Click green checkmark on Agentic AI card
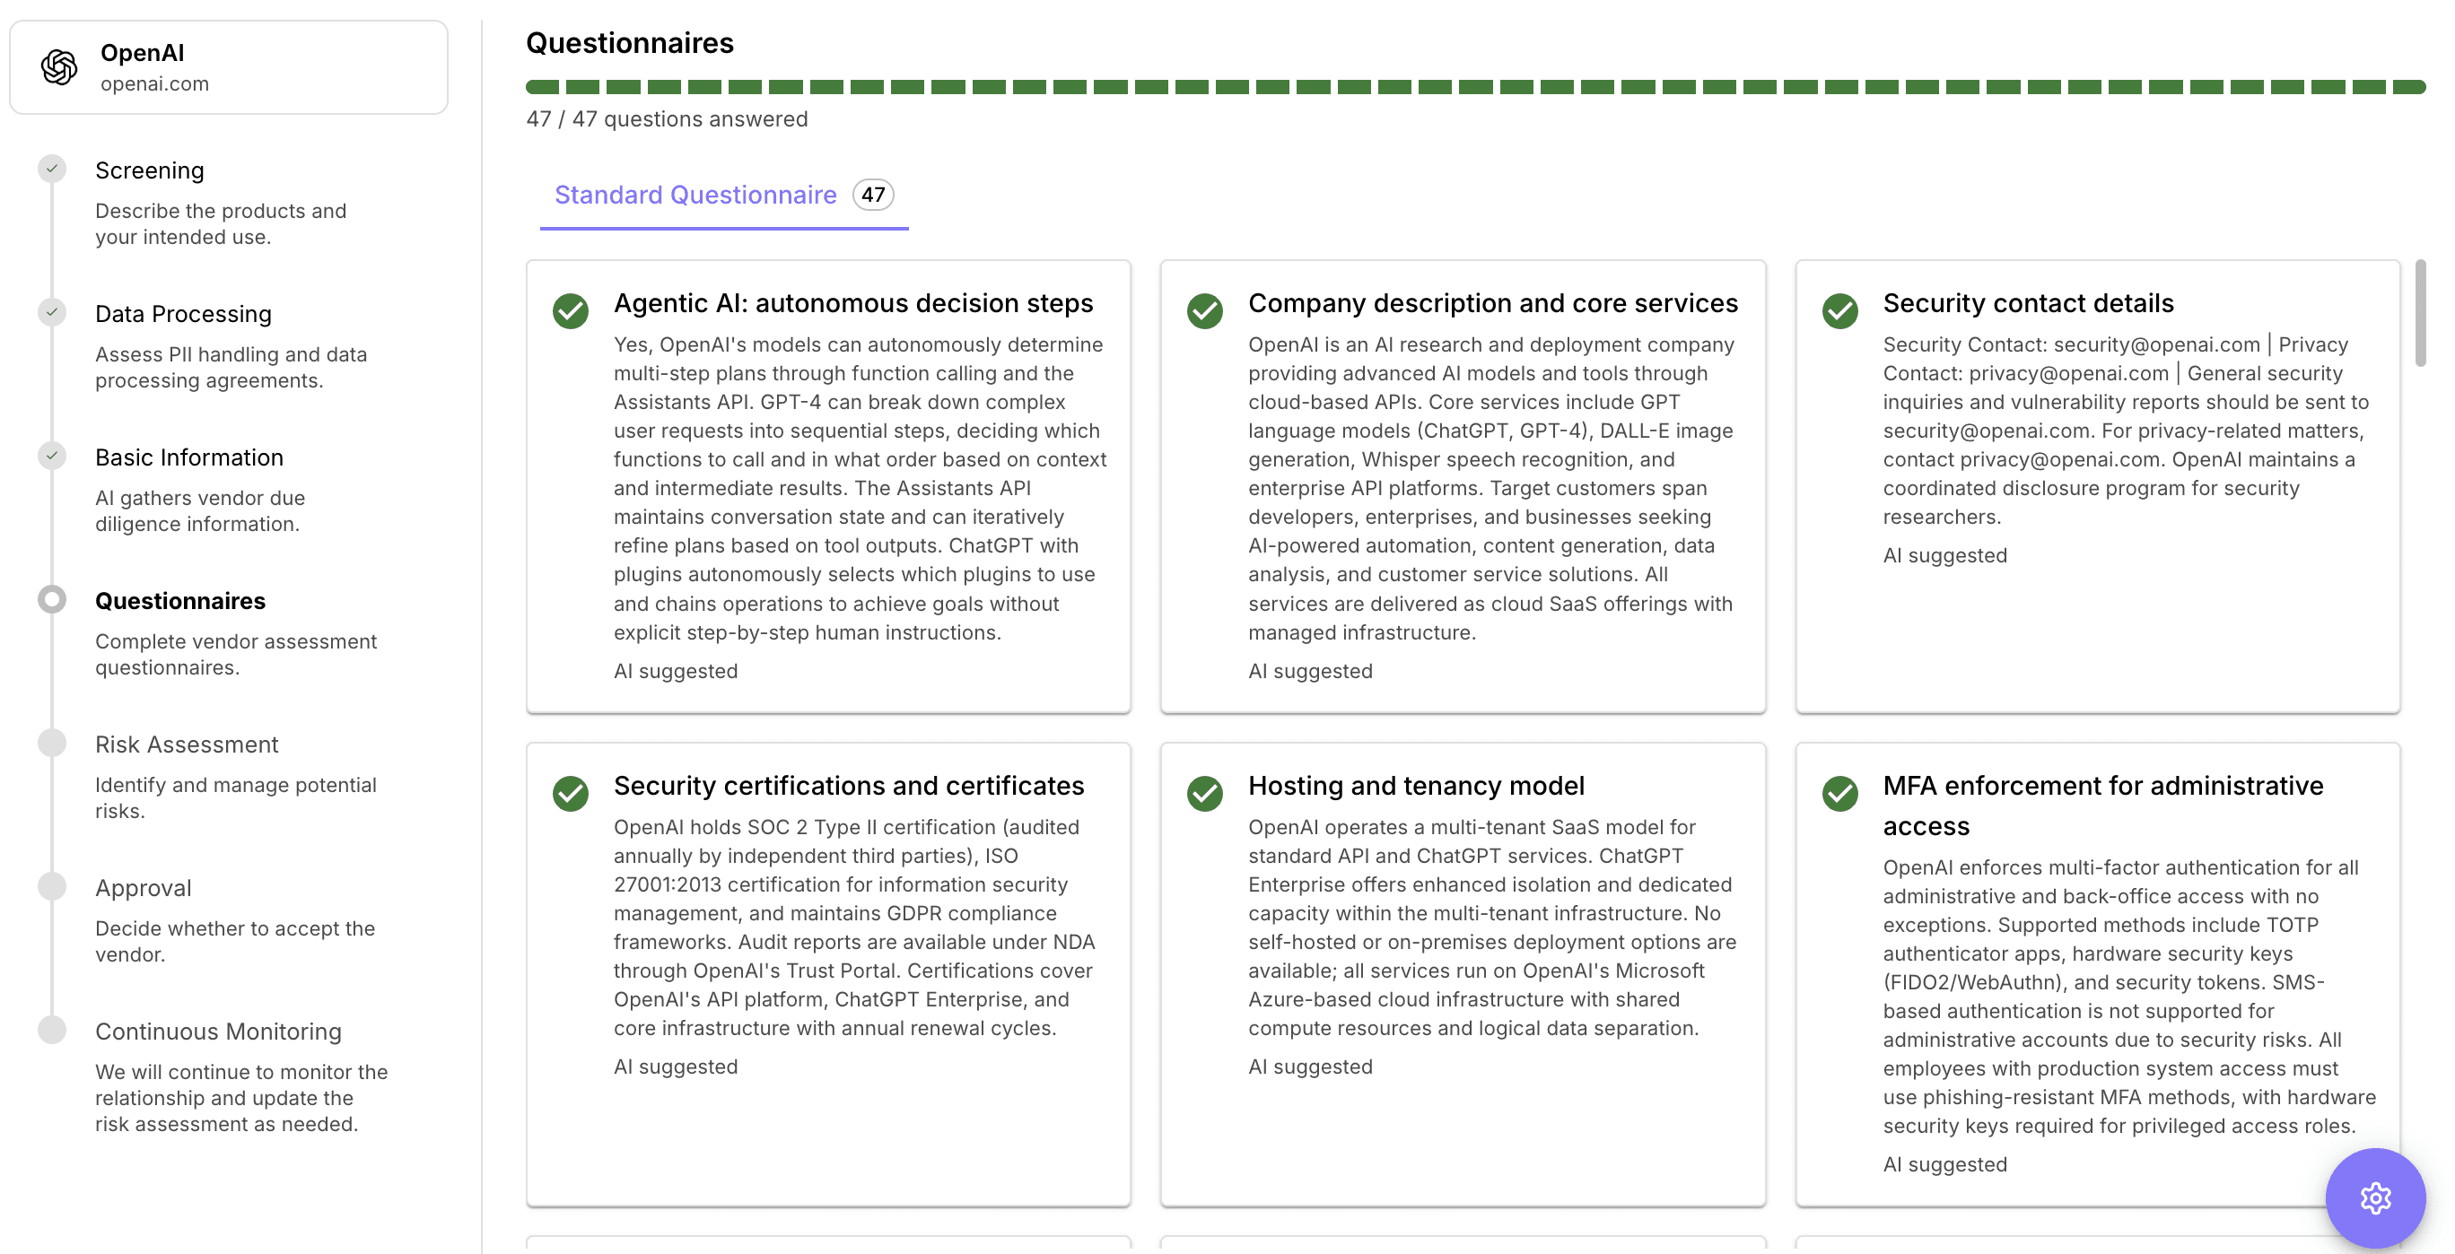 point(570,310)
